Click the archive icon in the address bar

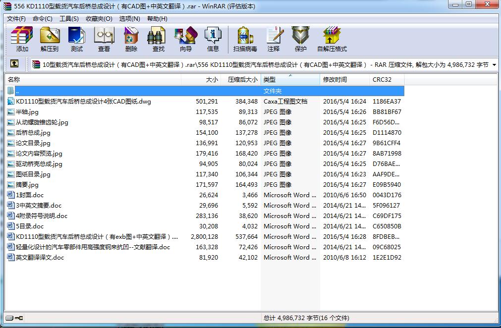36,64
